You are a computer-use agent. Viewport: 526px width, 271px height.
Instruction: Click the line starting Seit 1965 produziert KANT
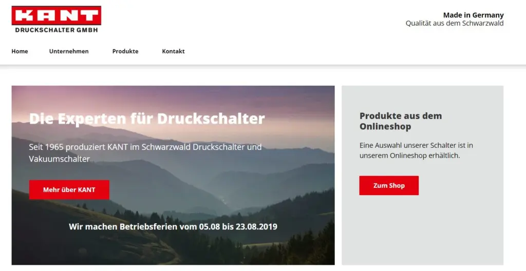pyautogui.click(x=145, y=147)
